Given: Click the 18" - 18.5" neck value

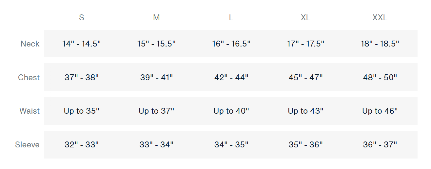Looking at the screenshot, I should point(380,44).
